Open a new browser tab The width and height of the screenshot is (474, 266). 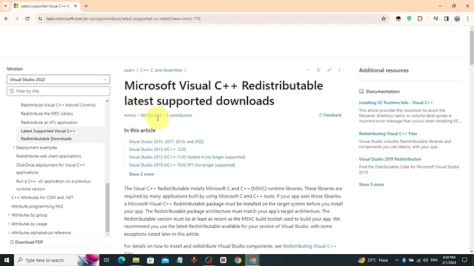coord(86,6)
